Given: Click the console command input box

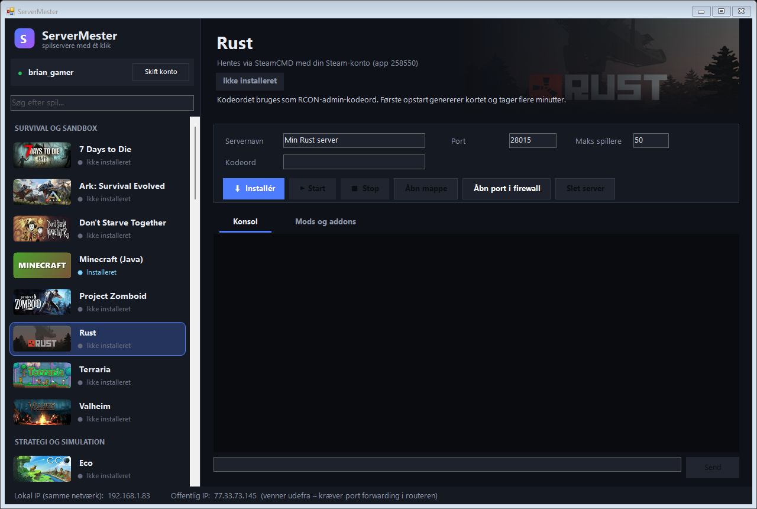Looking at the screenshot, I should pos(447,464).
